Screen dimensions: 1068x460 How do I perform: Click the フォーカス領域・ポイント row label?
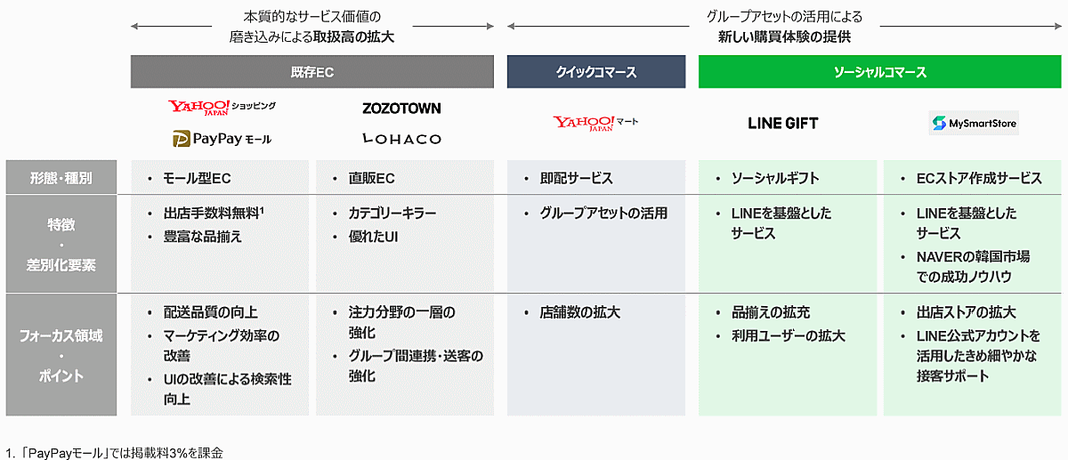[x=61, y=356]
